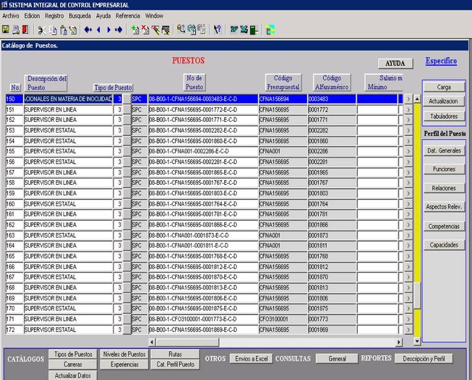Click the horizontal scrollbar right arrow

[x=399, y=342]
